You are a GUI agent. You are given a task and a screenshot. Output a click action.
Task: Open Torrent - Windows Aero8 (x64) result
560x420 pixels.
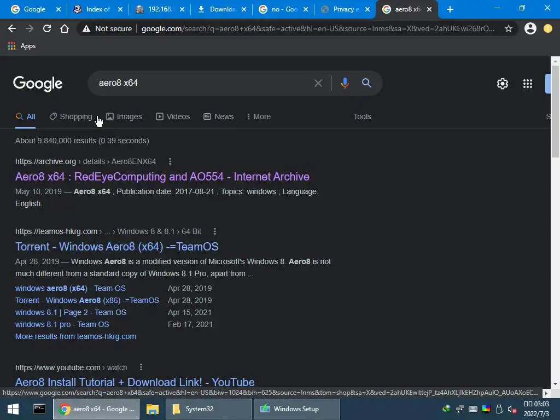click(x=117, y=247)
